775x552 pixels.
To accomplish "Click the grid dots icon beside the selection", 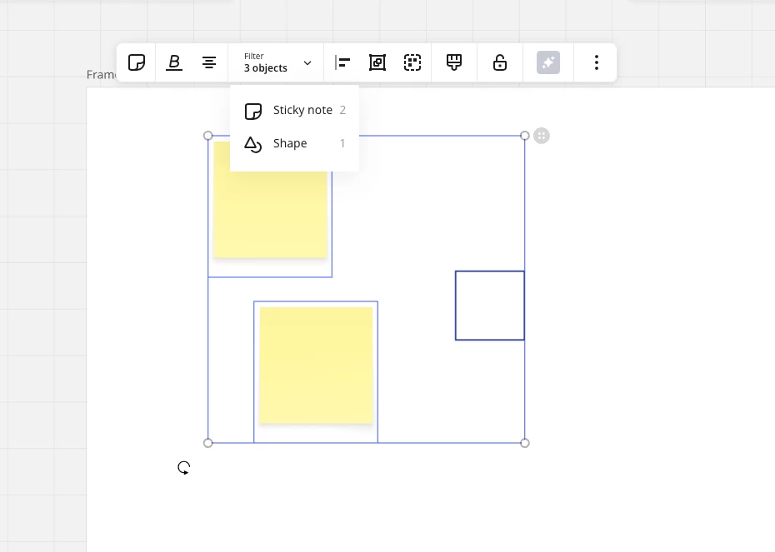I will click(x=542, y=136).
